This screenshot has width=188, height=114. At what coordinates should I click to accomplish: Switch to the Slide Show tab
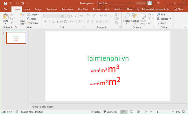coord(83,9)
